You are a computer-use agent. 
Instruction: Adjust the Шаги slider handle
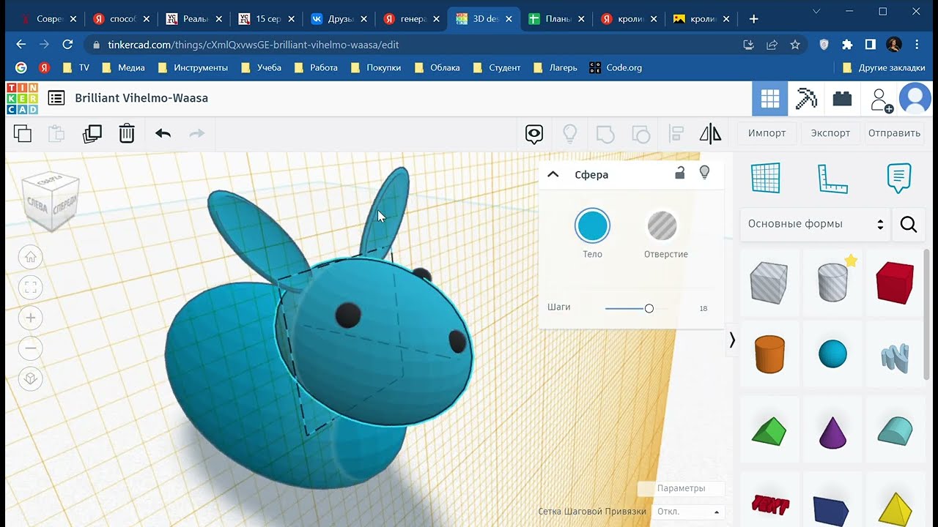[649, 308]
